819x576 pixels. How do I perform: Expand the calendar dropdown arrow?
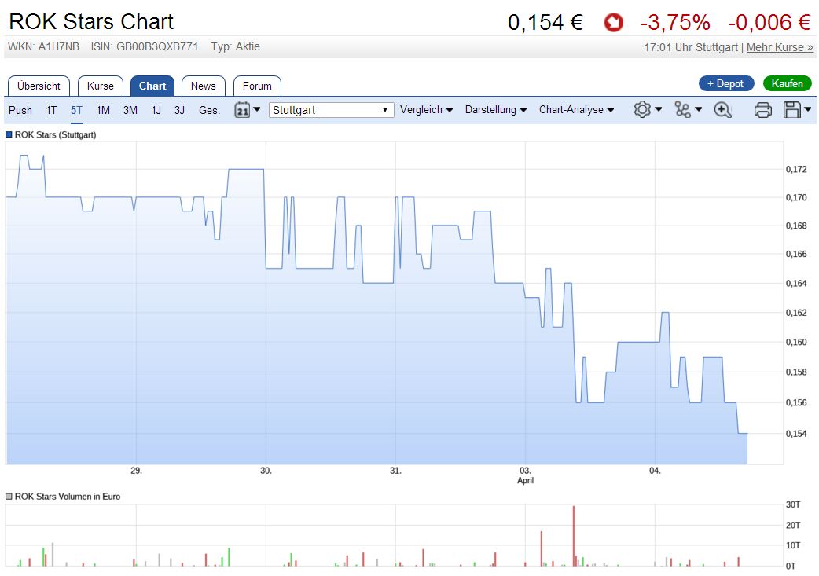click(x=256, y=109)
